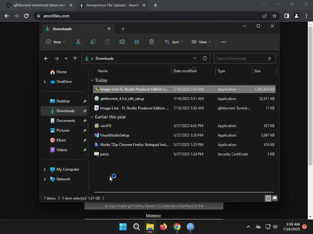The height and width of the screenshot is (234, 313).
Task: Reload the anonfiles.com page in Chrome
Action: 26,16
